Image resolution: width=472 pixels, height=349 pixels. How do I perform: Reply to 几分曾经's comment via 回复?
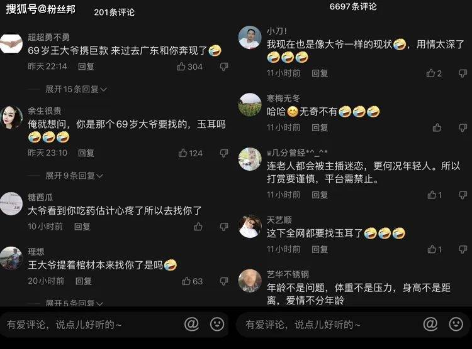pyautogui.click(x=320, y=195)
